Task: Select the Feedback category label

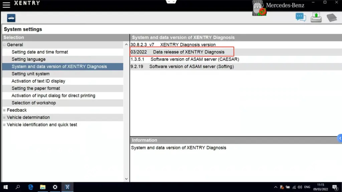Action: pos(17,110)
